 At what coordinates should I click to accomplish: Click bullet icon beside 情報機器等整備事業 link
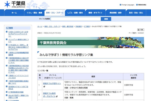7,53
